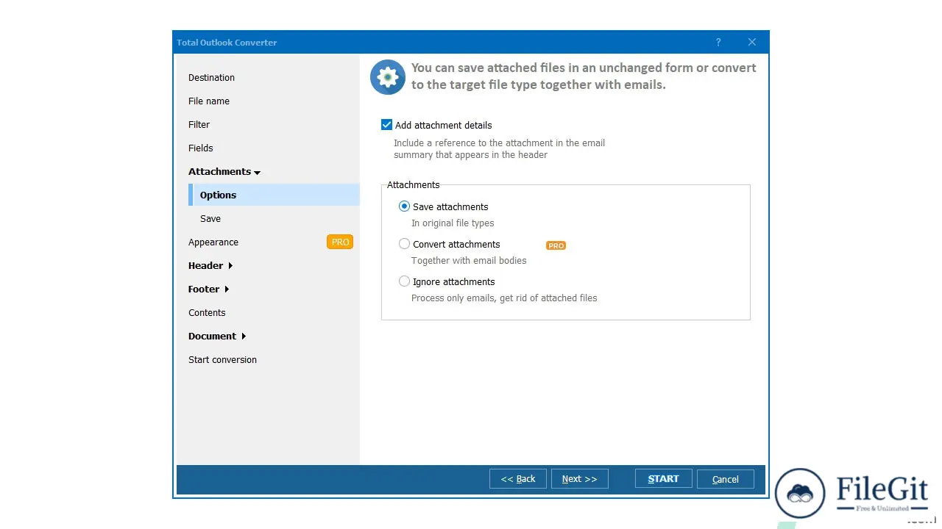Select Save attachments radio button

coord(404,206)
